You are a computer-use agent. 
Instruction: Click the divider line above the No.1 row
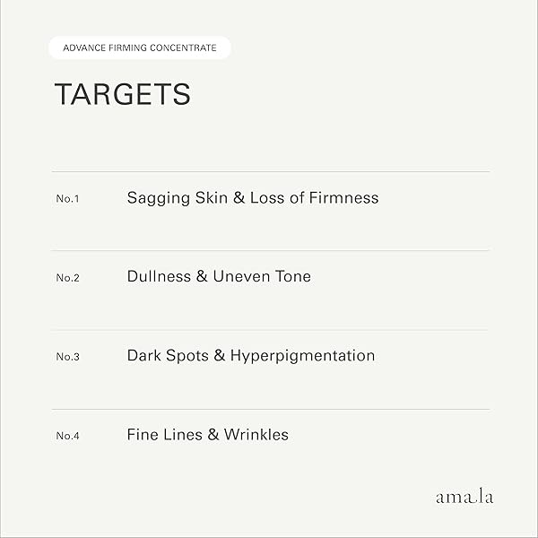point(271,171)
